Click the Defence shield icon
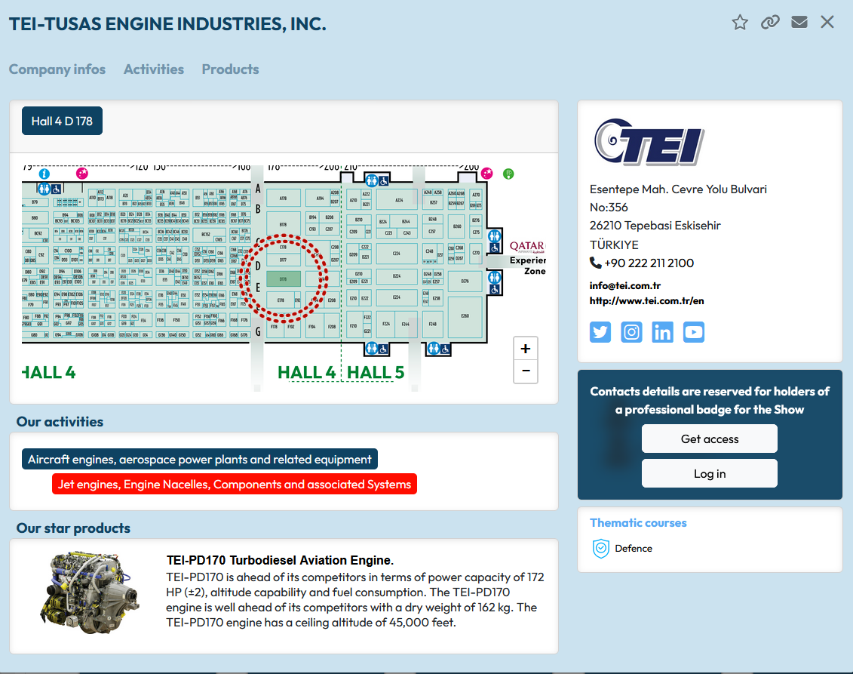This screenshot has width=853, height=674. [x=600, y=548]
